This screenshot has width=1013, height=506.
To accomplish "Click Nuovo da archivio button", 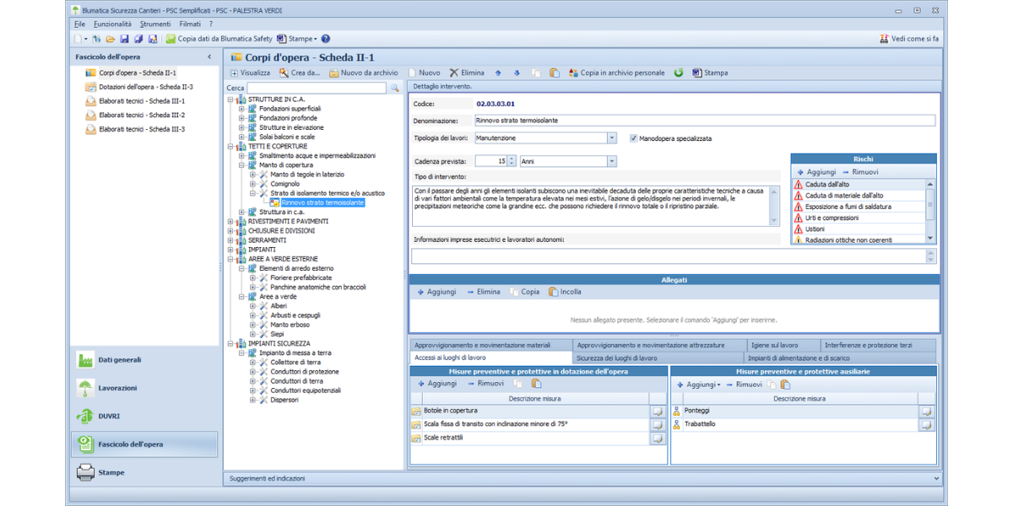I will tap(364, 73).
